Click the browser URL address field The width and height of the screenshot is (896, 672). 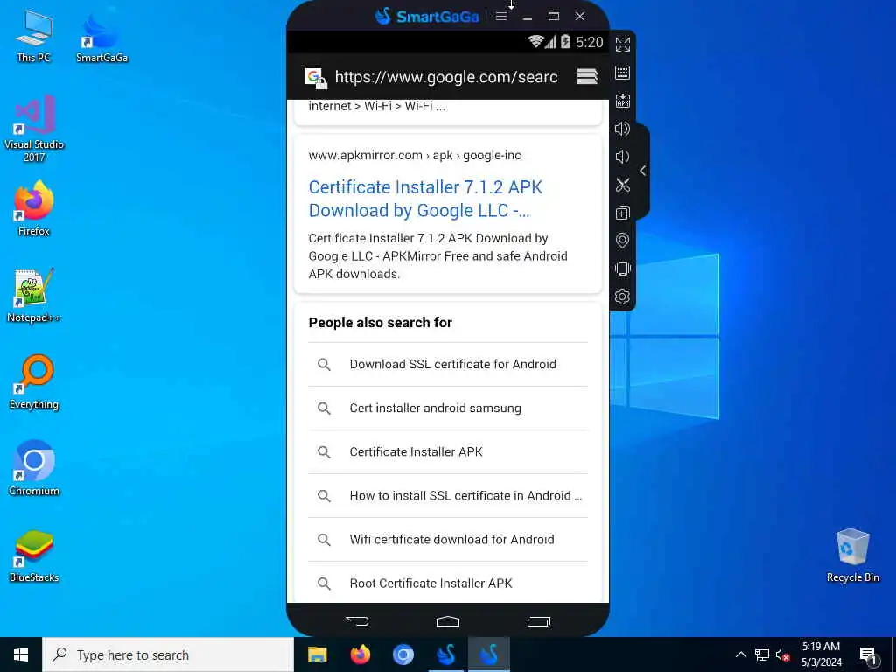click(x=446, y=77)
